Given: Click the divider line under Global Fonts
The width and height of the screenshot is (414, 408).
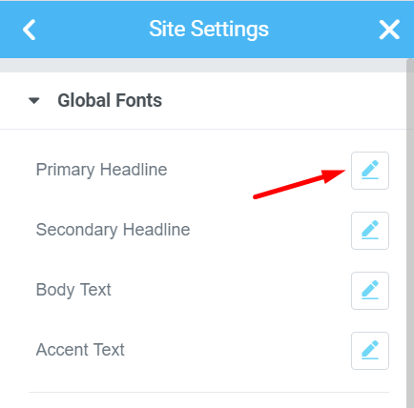Looking at the screenshot, I should pos(203,129).
